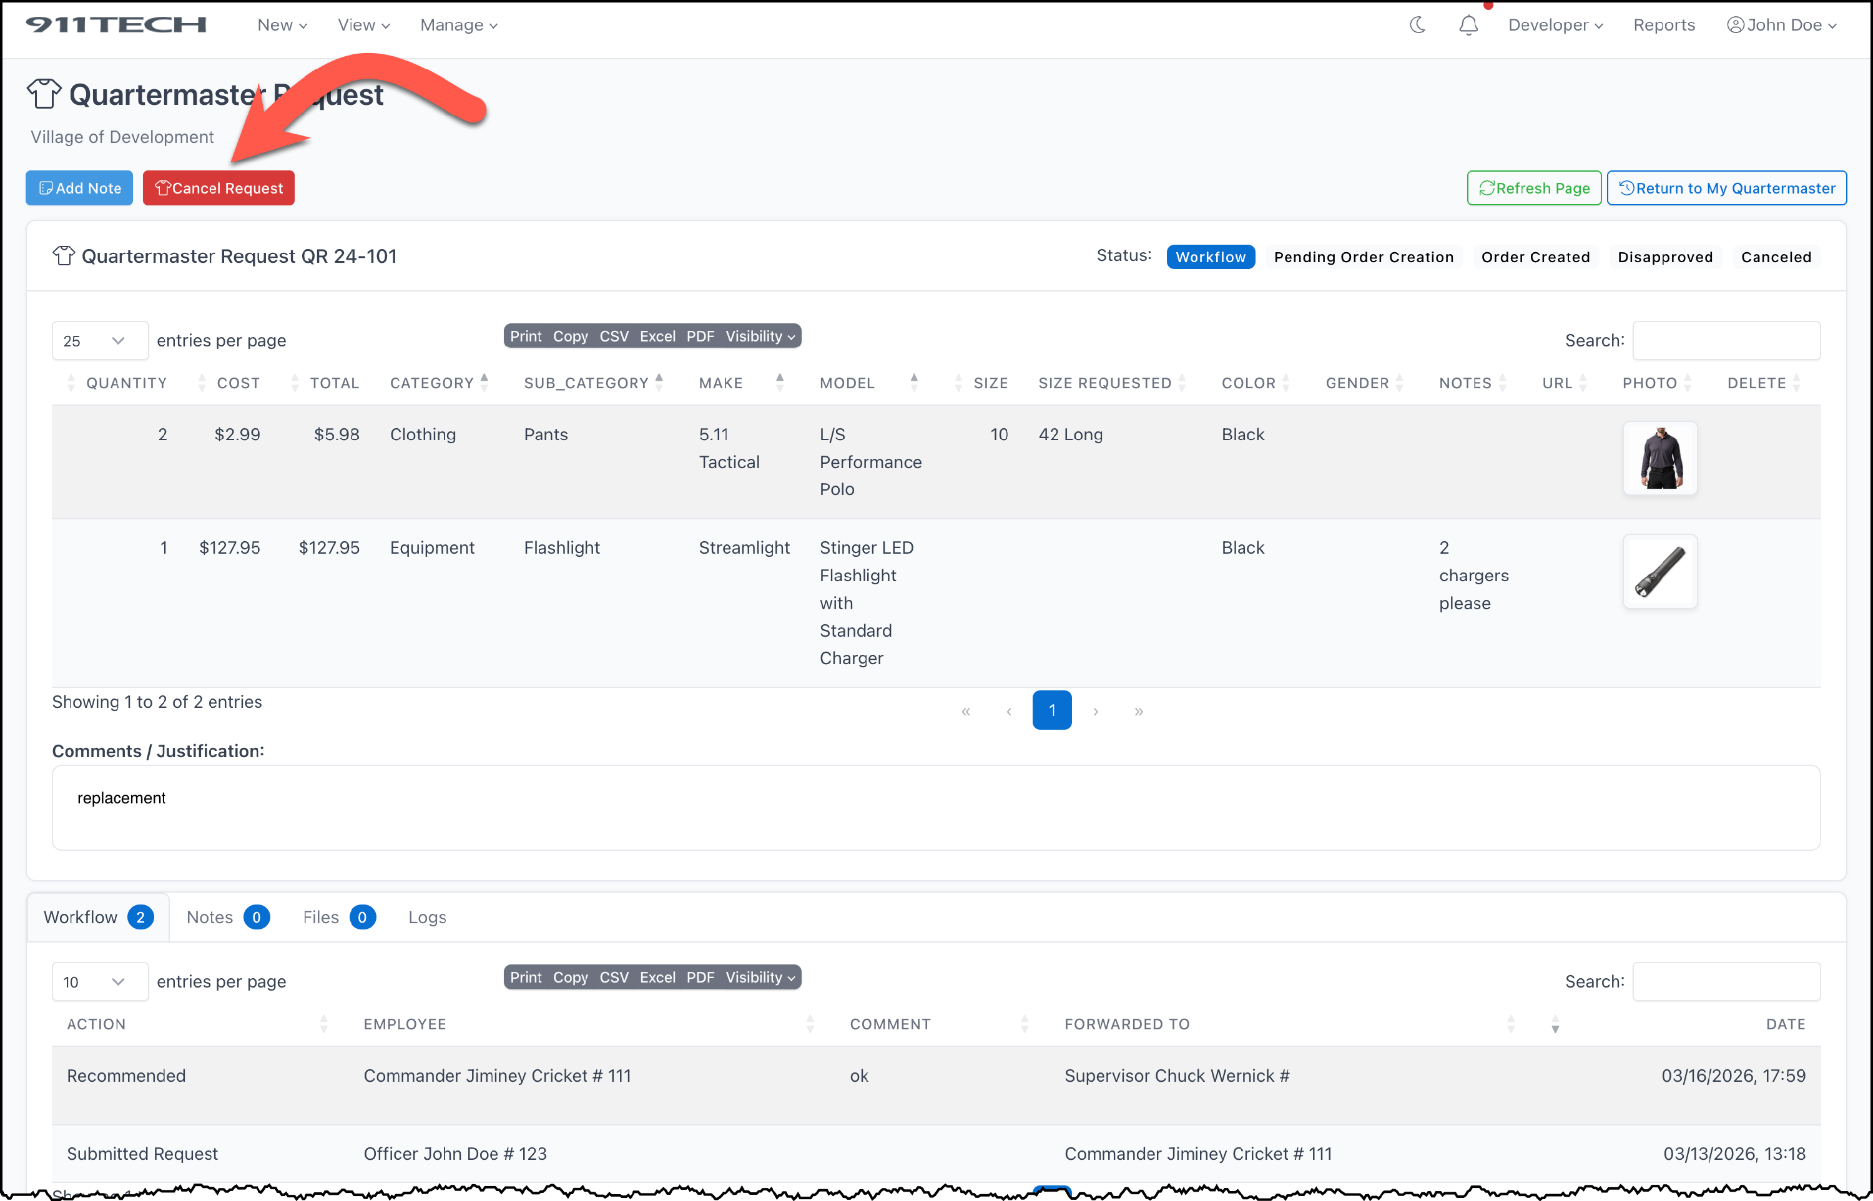The height and width of the screenshot is (1201, 1873).
Task: Toggle dark mode moon icon
Action: point(1418,25)
